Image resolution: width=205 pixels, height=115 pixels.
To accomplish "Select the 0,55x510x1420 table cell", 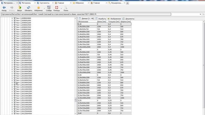I will coord(87,103).
